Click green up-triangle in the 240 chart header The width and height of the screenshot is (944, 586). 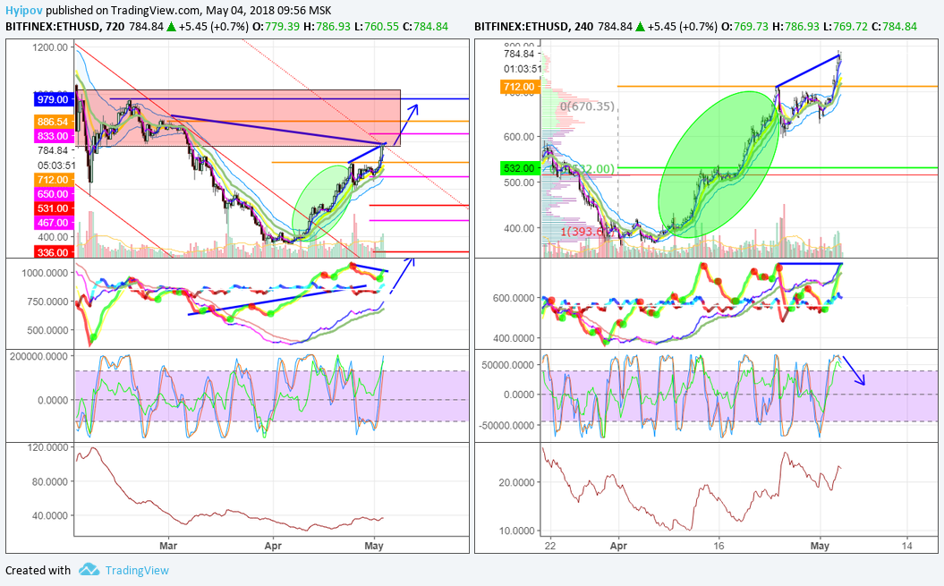coord(641,27)
